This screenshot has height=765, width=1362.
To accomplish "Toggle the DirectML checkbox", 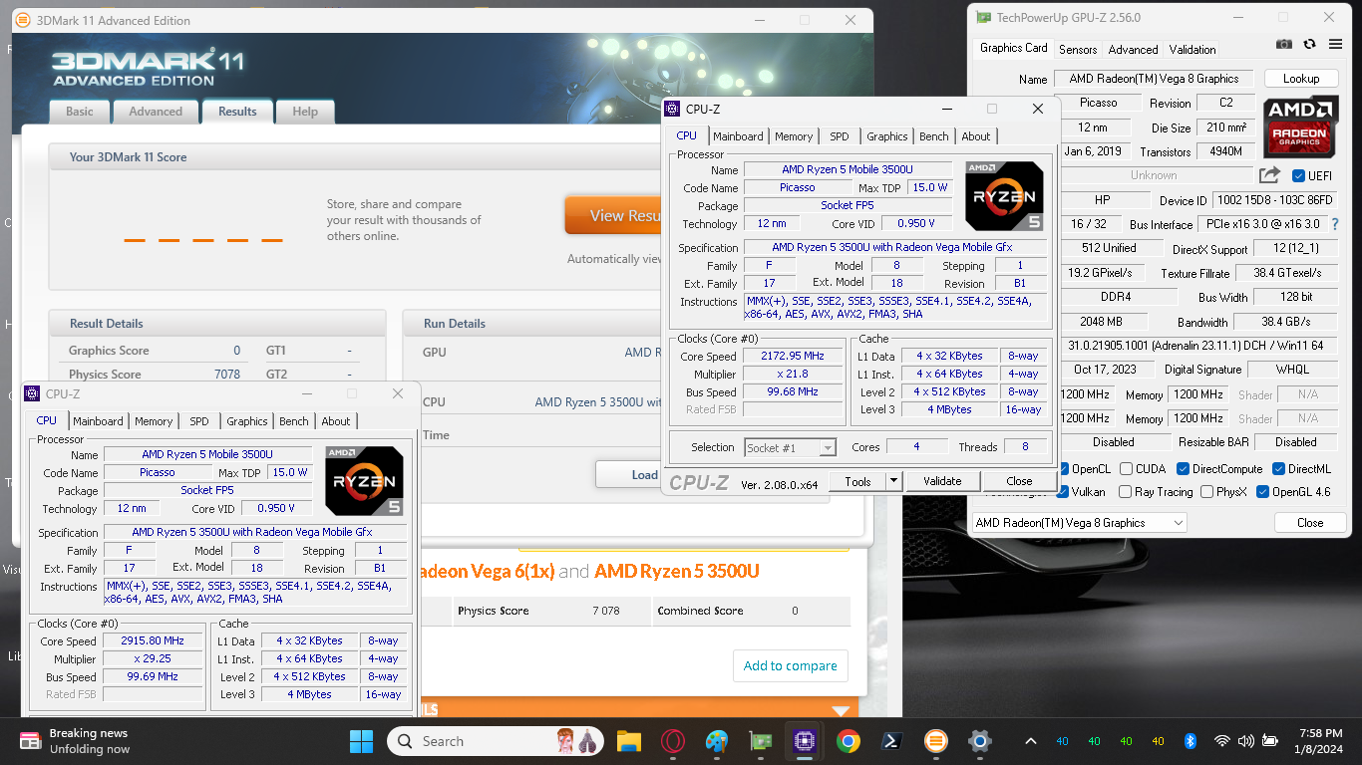I will point(1278,469).
